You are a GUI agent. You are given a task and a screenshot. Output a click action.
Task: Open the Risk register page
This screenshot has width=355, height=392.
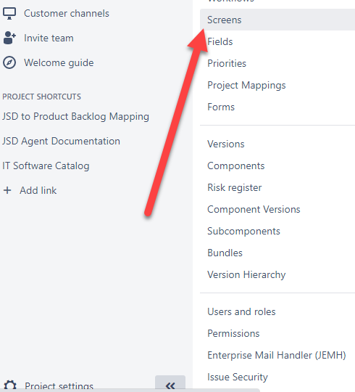(235, 188)
